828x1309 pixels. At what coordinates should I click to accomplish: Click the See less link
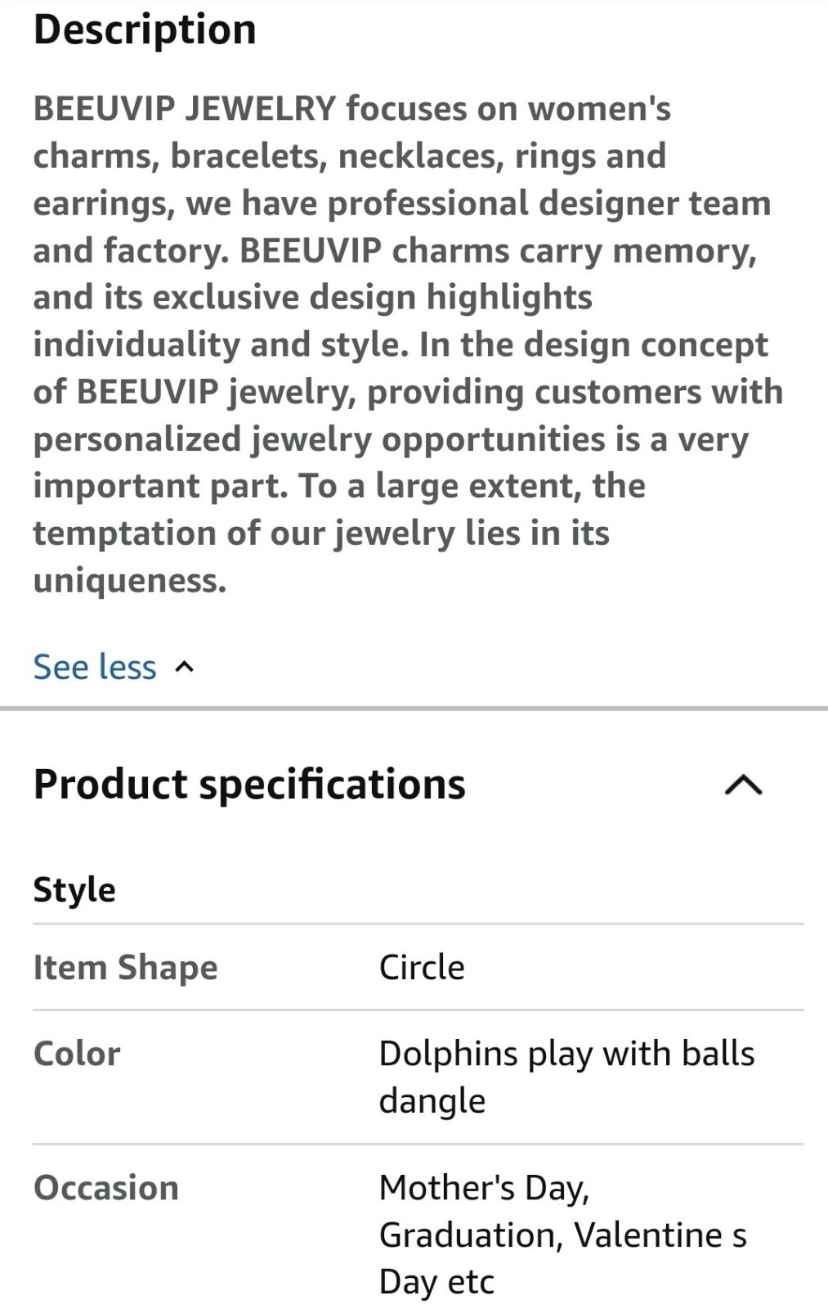[x=95, y=667]
